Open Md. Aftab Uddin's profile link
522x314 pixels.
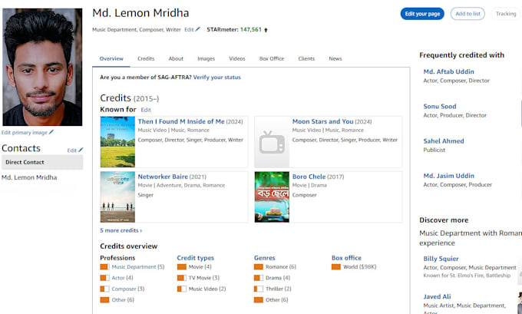coord(448,71)
